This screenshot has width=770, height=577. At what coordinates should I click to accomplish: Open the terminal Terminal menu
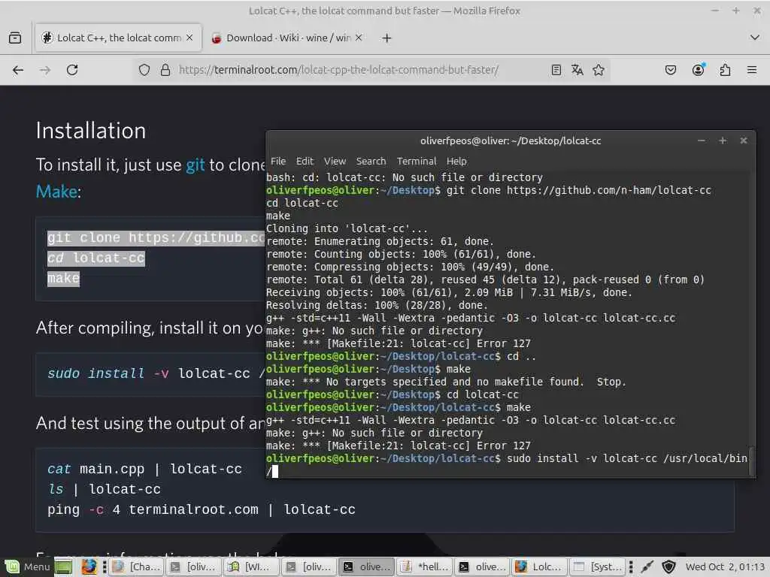click(x=417, y=161)
